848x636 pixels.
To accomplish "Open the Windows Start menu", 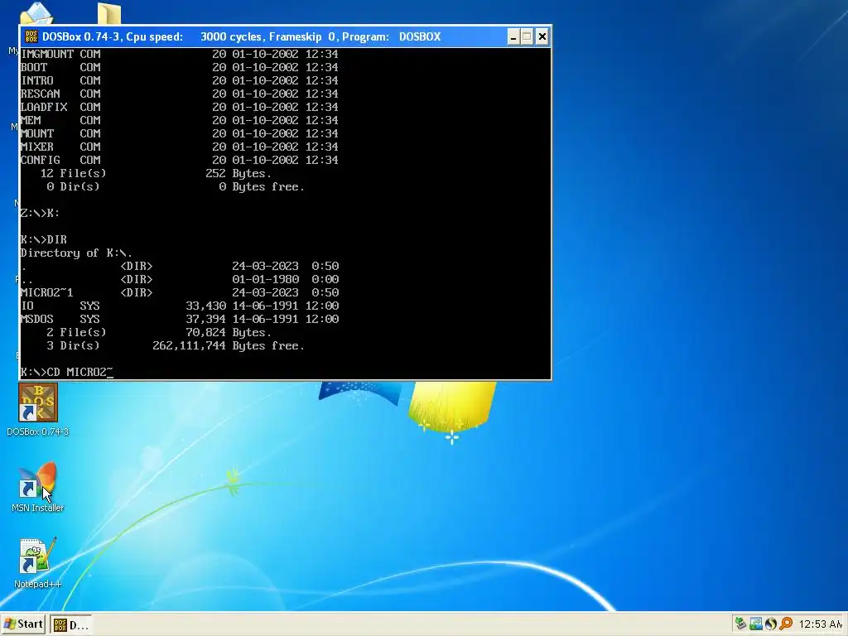I will (23, 624).
